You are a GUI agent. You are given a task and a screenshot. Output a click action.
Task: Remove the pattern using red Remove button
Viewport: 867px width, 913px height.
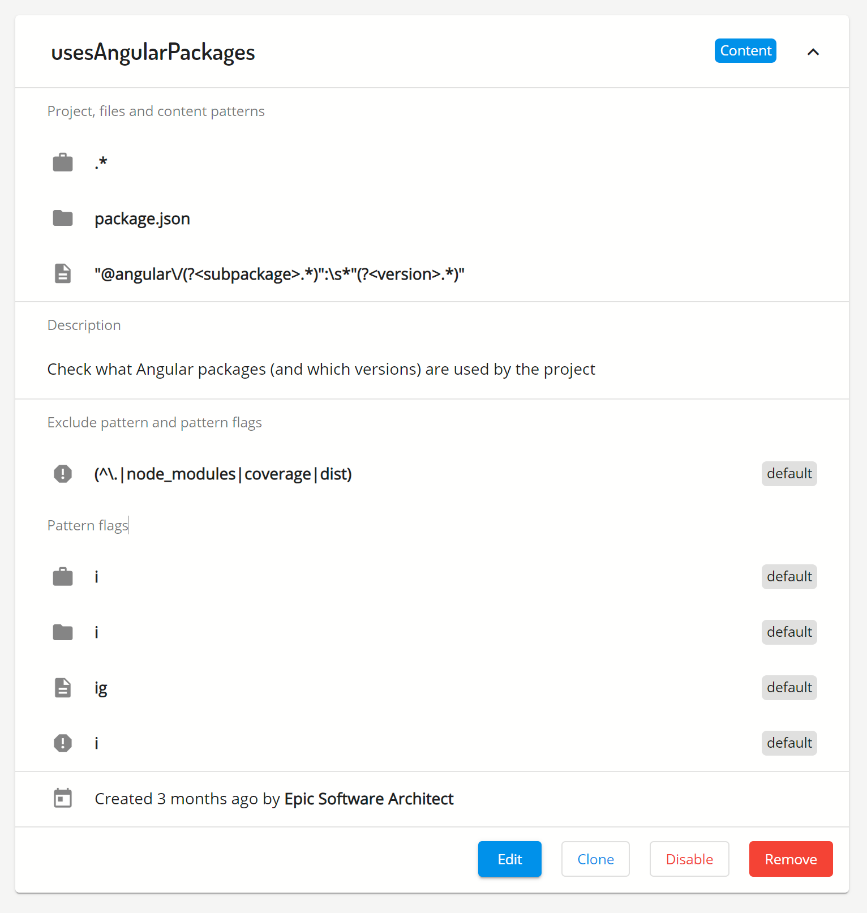[x=791, y=859]
